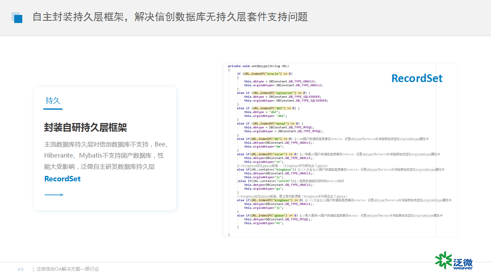
Task: Click the URL.indexOf("oracle") condition
Action: (269, 74)
